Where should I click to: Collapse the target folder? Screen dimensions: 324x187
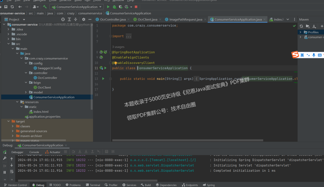pyautogui.click(x=8, y=121)
